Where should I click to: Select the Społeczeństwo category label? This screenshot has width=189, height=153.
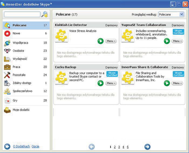coord(22,91)
